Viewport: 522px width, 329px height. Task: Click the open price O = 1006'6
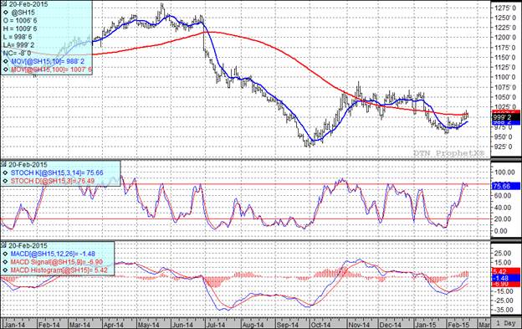coord(20,21)
